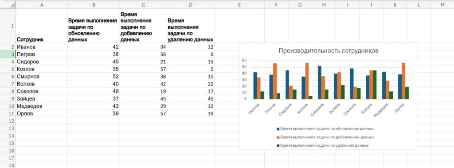This screenshot has width=454, height=168.
Task: Click value 19 in Орлов's row
Action: (x=191, y=113)
